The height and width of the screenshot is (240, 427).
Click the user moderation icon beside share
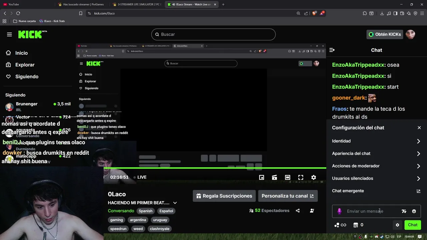click(312, 211)
